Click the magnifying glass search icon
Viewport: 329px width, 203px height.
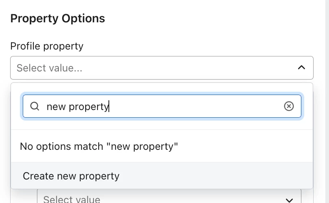coord(35,106)
